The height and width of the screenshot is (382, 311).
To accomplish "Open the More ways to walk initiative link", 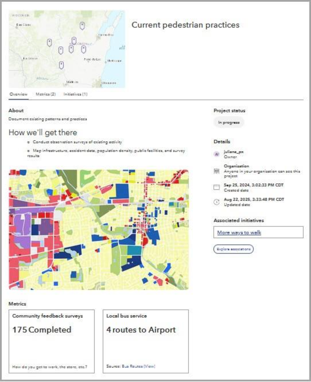I will 239,232.
